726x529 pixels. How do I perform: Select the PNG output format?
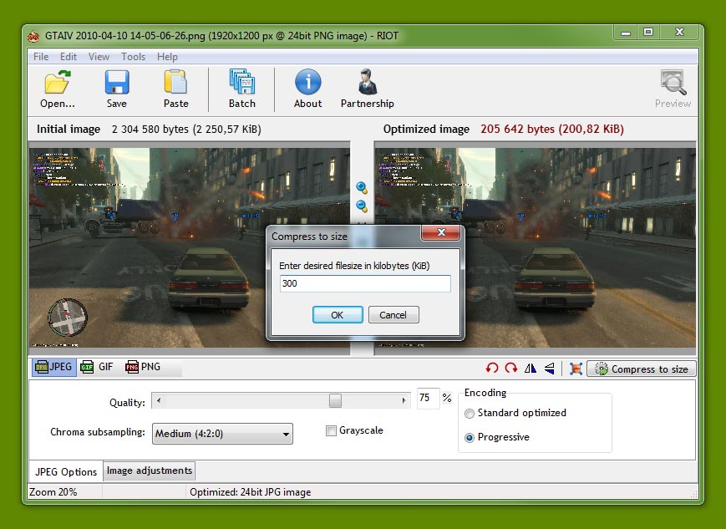click(143, 367)
